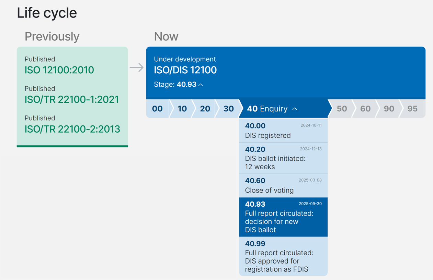
Task: Select stage 95 in the life cycle bar
Action: 412,109
